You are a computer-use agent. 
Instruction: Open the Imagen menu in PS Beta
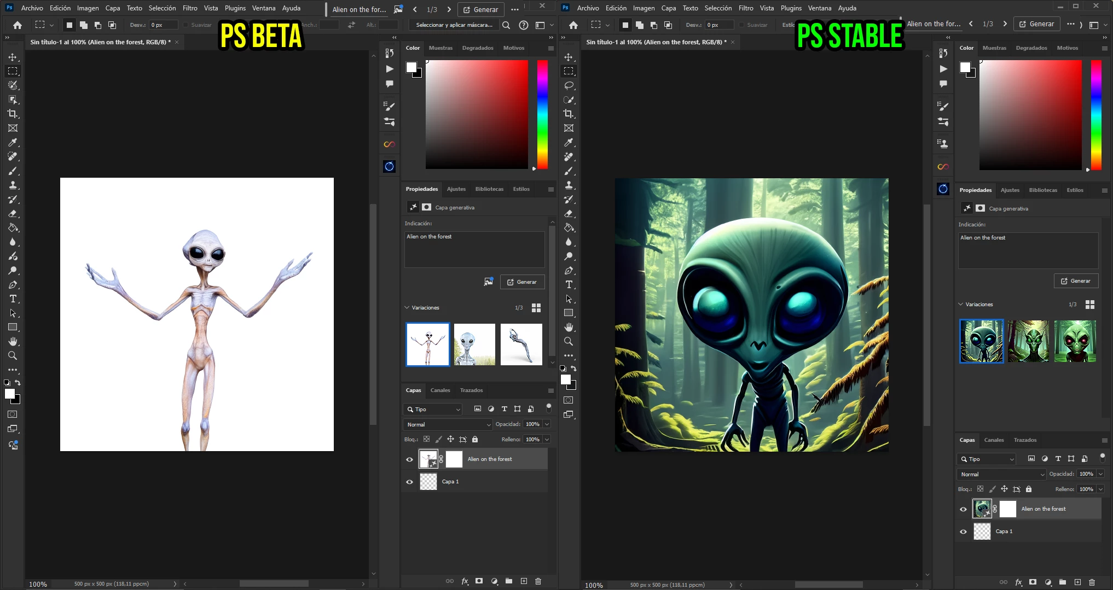click(88, 8)
